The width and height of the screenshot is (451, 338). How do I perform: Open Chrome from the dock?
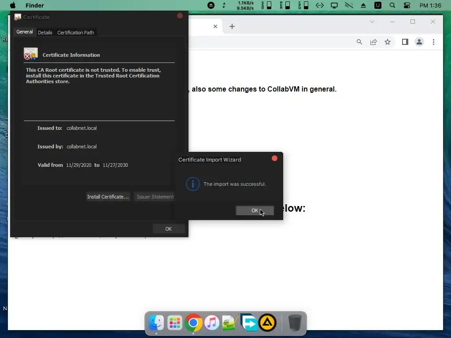click(193, 323)
